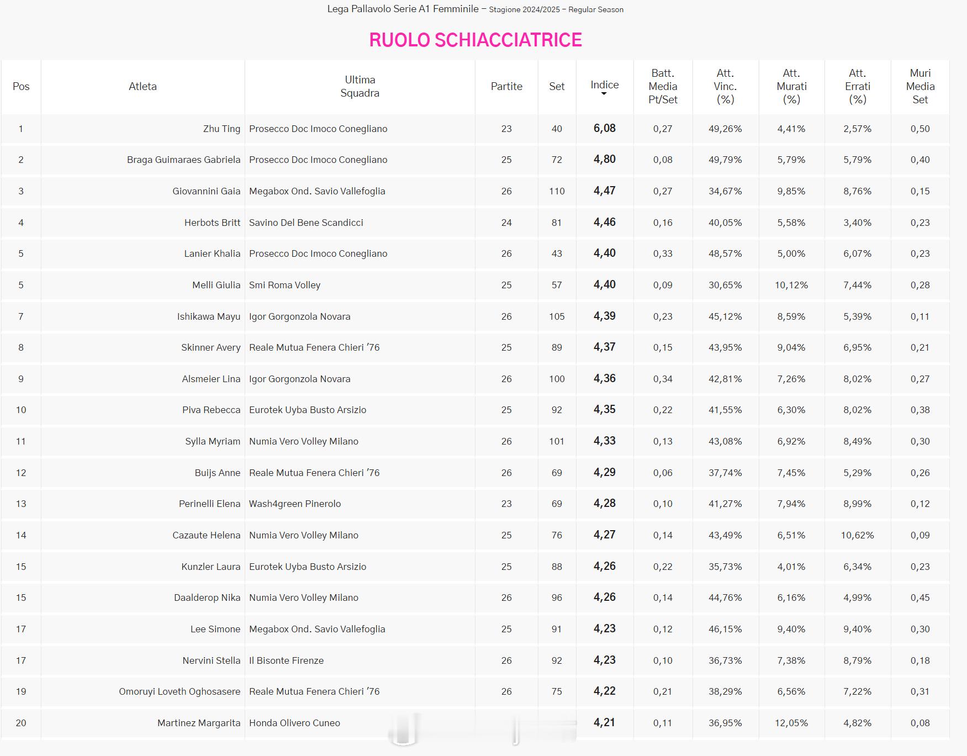Click athlete Martinez Margarita

pyautogui.click(x=199, y=723)
